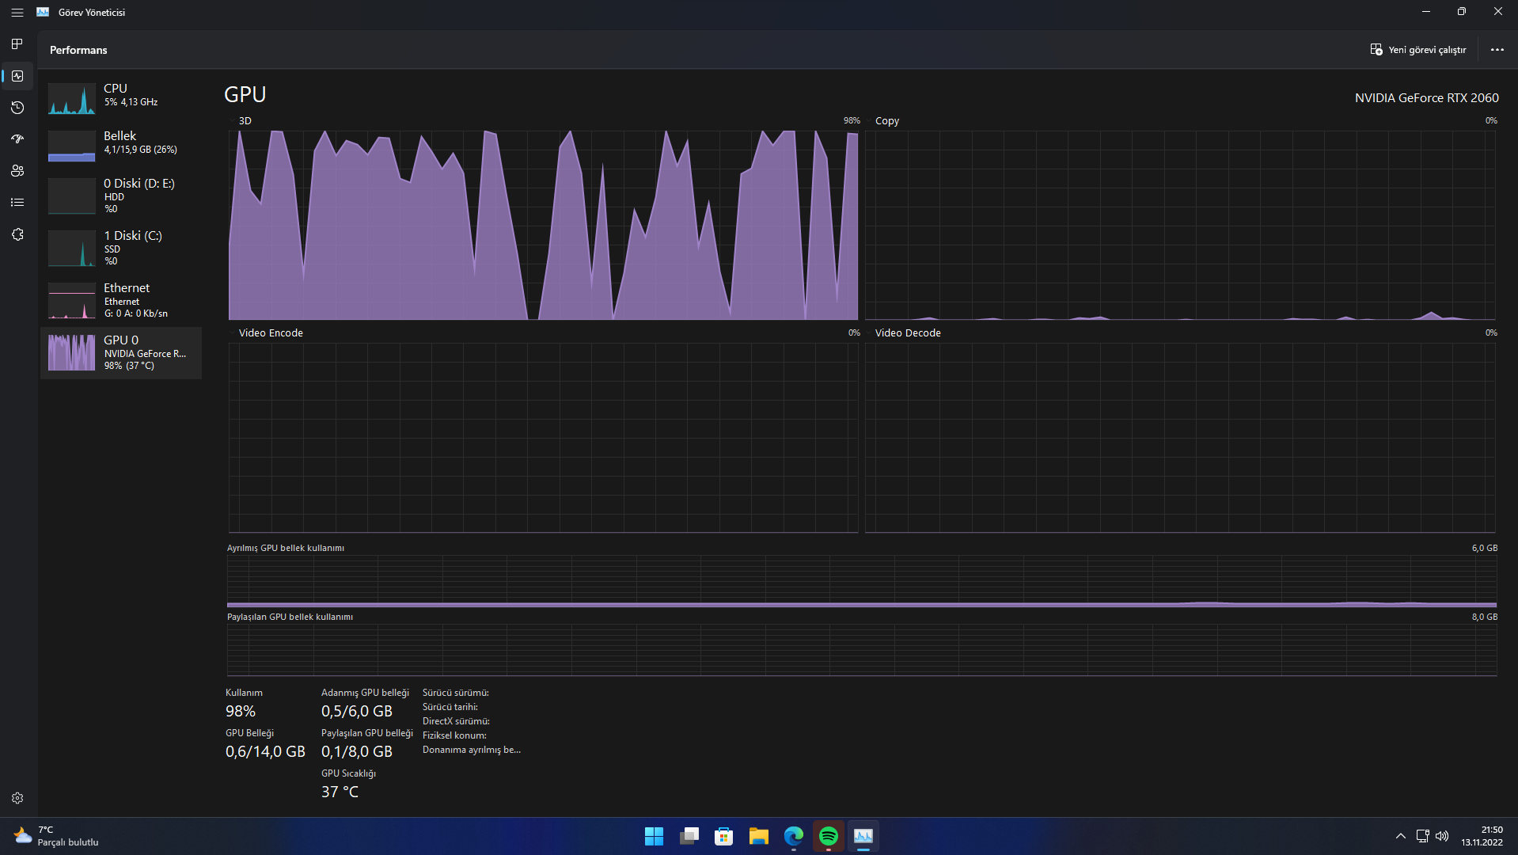Open the Copy graph engine dropdown
The width and height of the screenshot is (1518, 855).
click(x=883, y=121)
